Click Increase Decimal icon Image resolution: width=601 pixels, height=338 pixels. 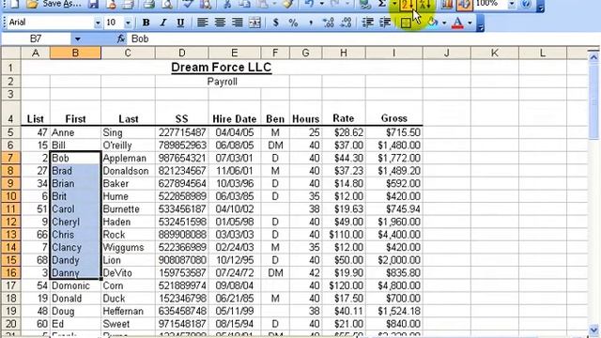coord(329,23)
